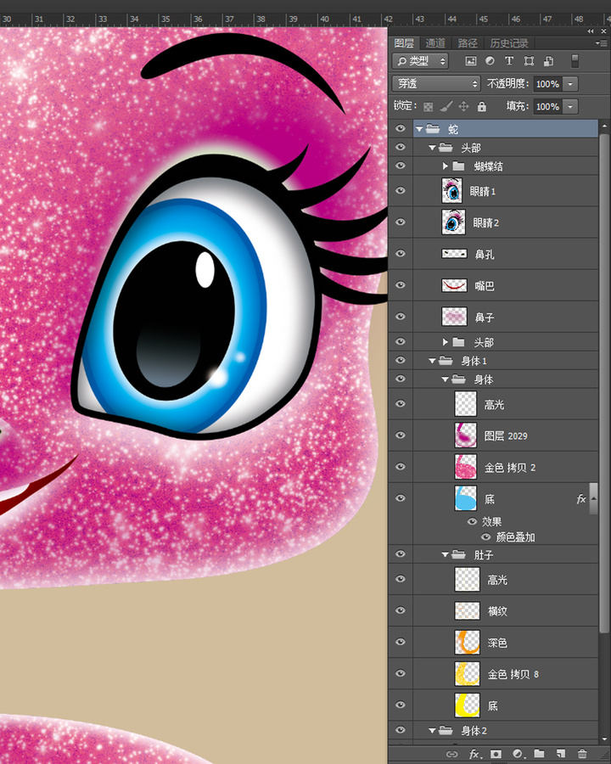Lock image pixels brush icon
The image size is (611, 764).
[x=446, y=106]
